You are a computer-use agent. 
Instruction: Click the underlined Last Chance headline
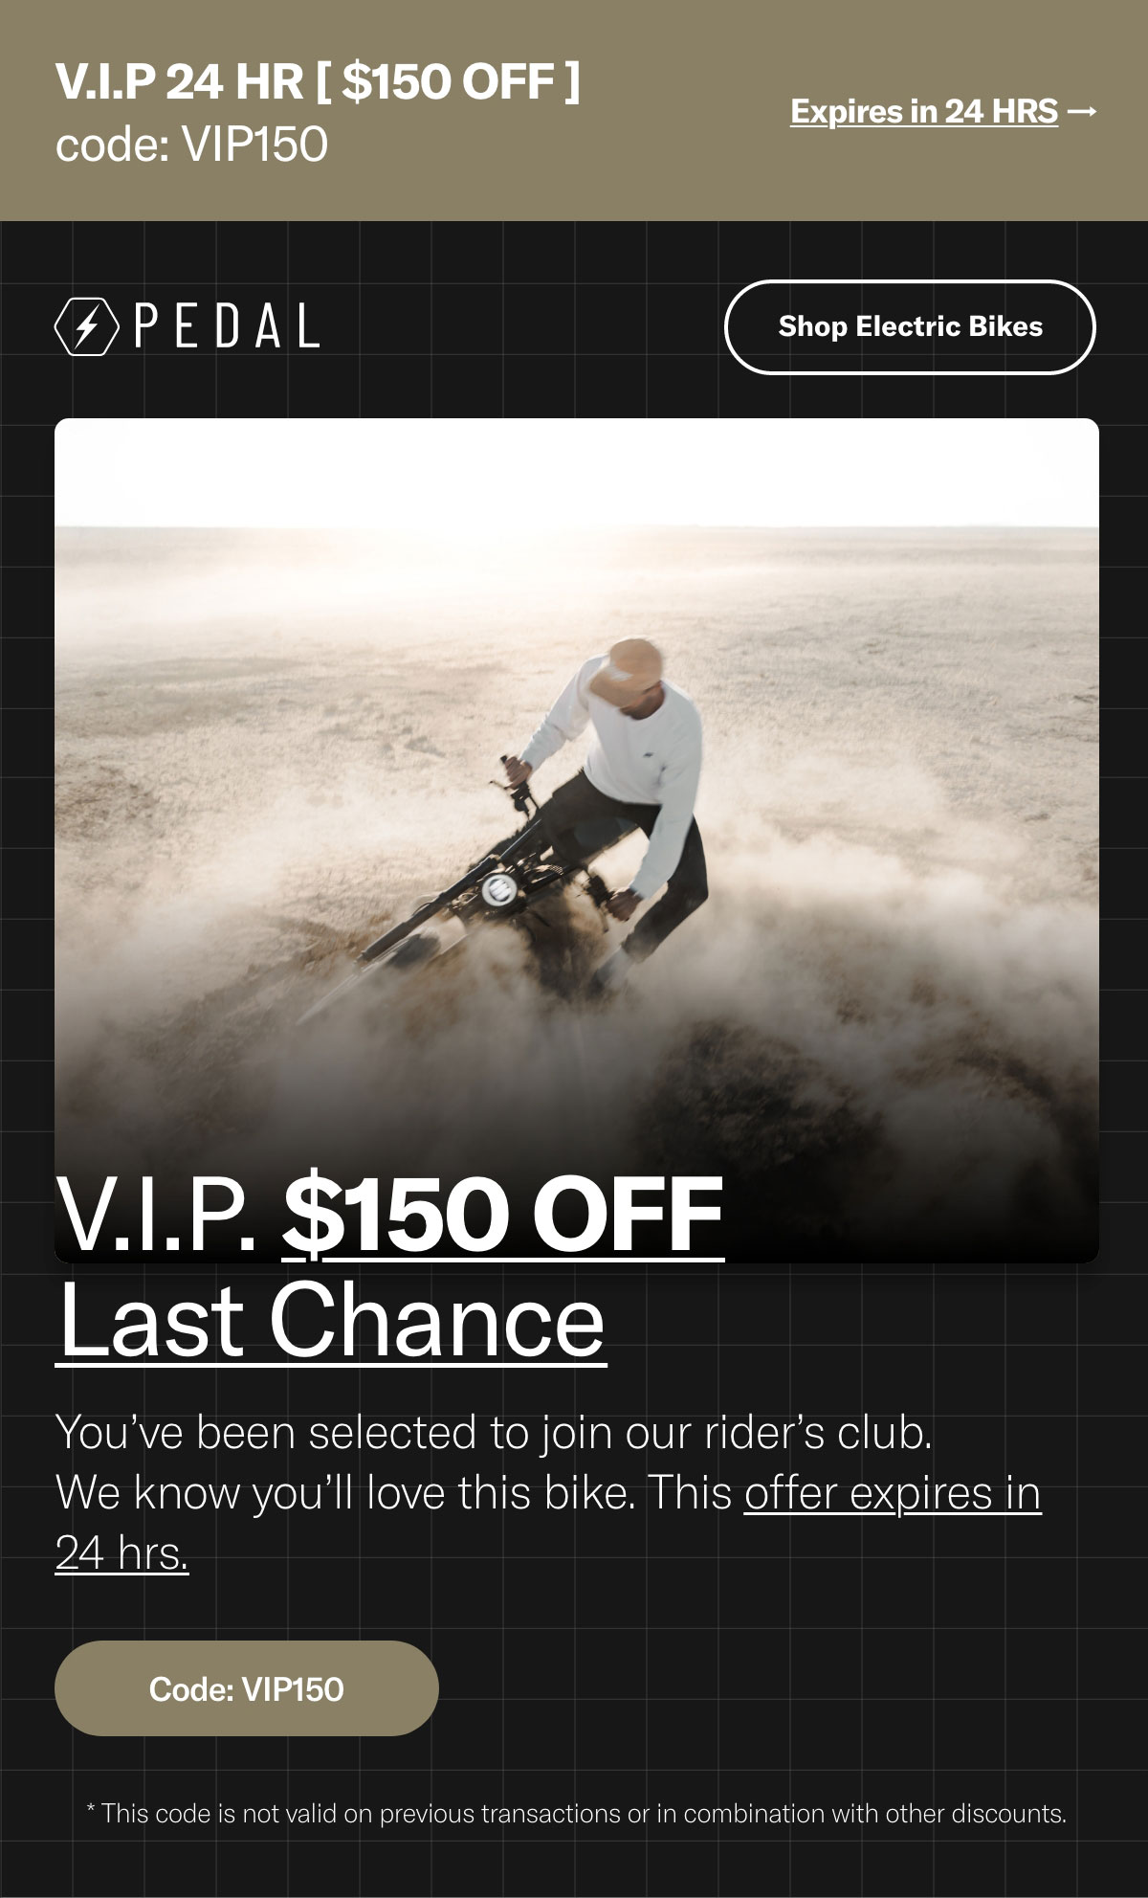coord(331,1321)
